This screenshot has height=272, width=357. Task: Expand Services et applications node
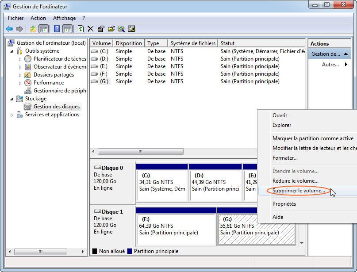12,115
